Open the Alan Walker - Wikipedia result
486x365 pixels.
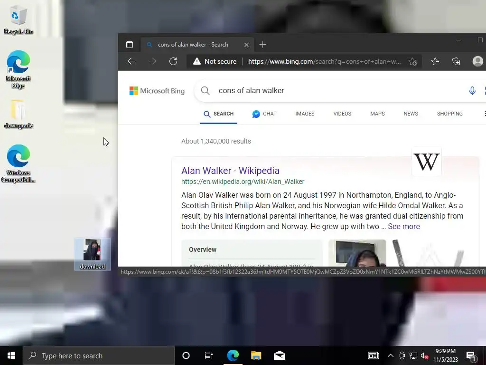coord(230,171)
